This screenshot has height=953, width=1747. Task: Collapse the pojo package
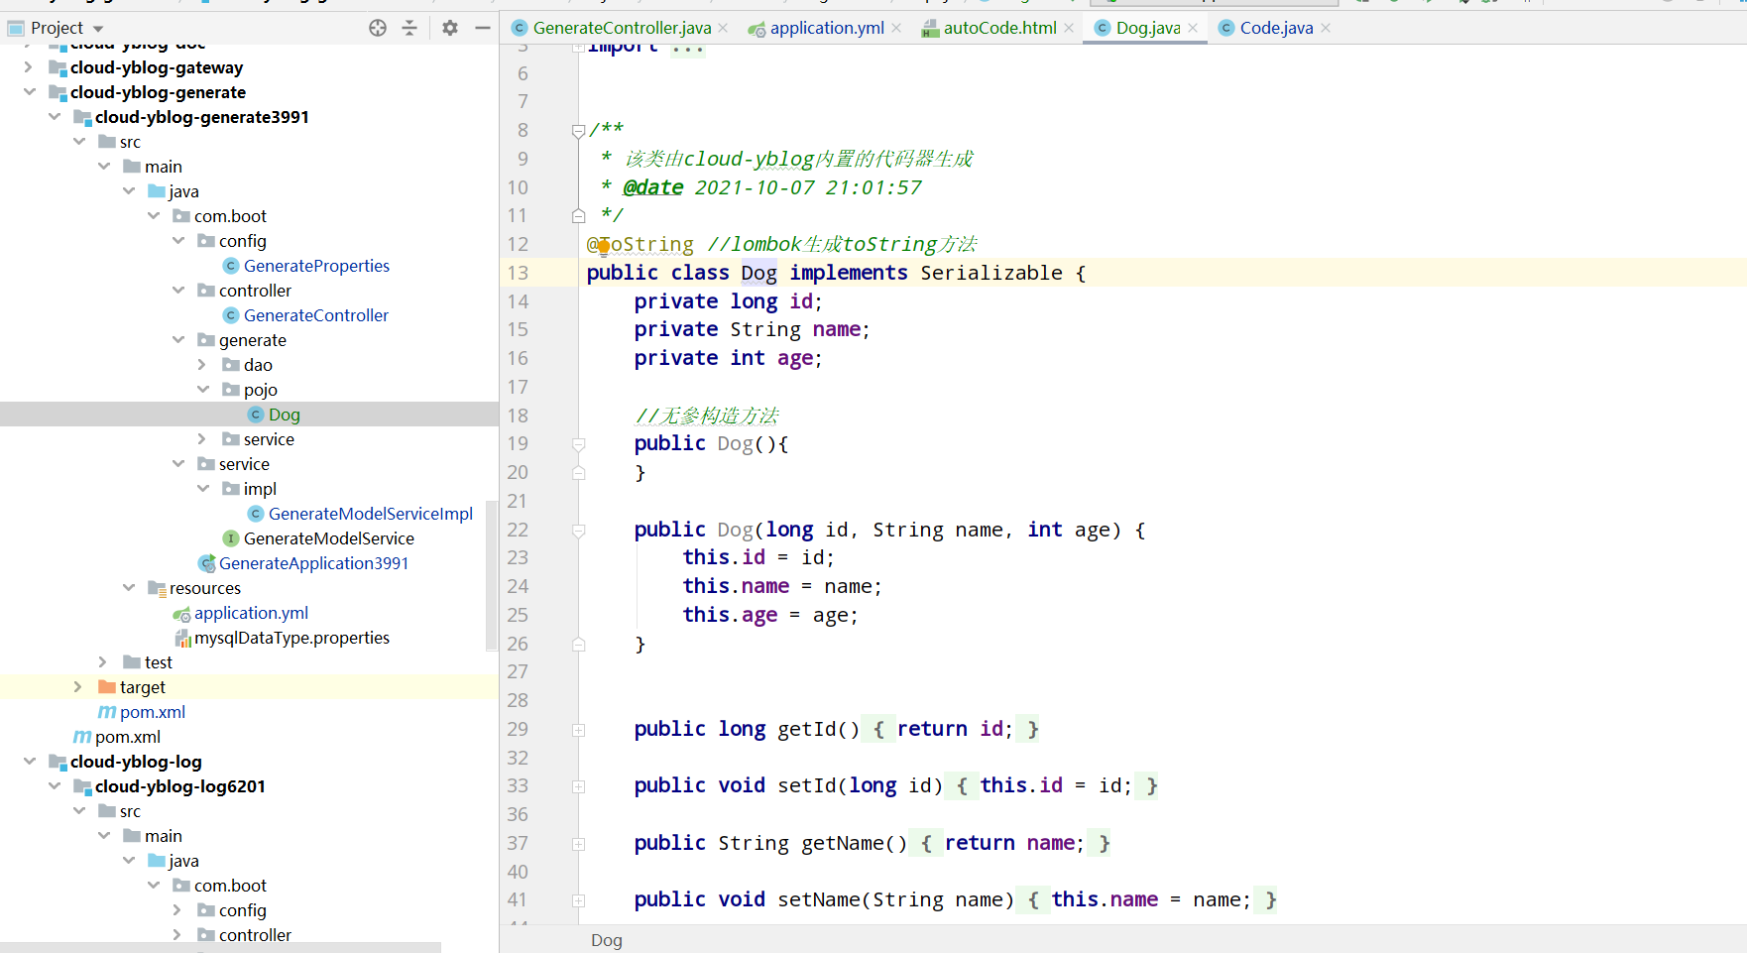point(202,390)
